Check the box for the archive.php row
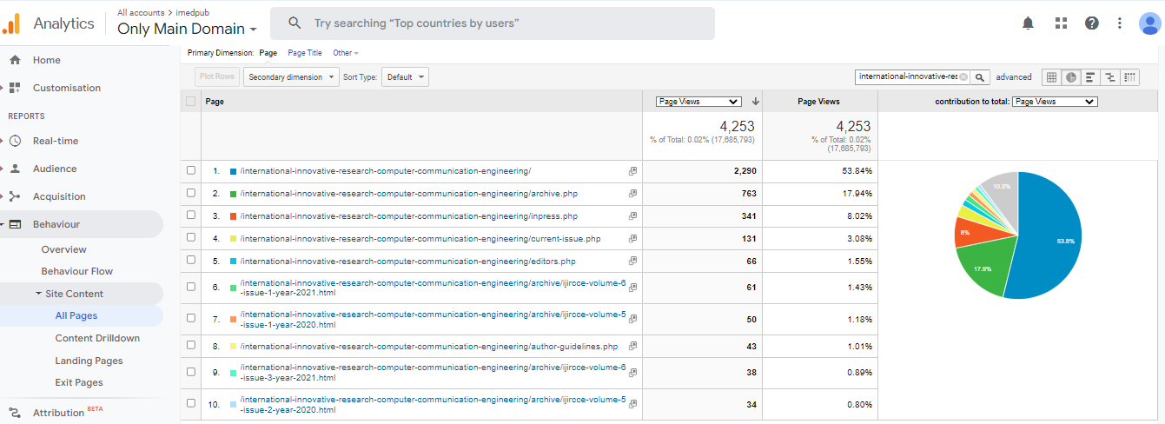Viewport: 1165px width, 424px height. tap(191, 194)
